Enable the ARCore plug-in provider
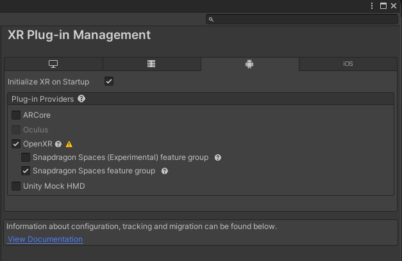Screen dimensions: 402x261 click(x=16, y=115)
